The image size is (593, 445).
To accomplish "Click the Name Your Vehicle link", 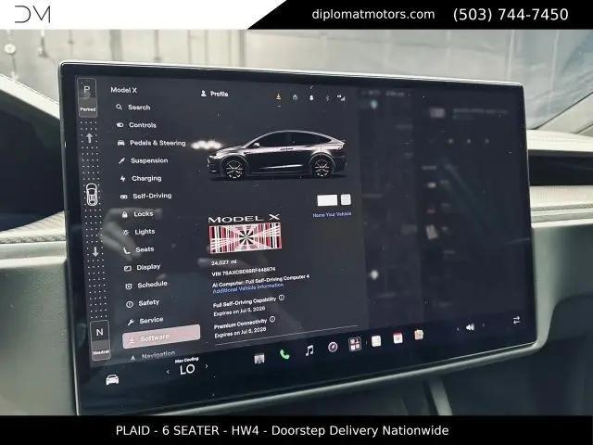I will (332, 214).
